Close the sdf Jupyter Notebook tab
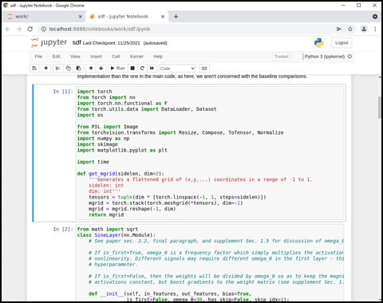This screenshot has height=303, width=383. click(163, 17)
